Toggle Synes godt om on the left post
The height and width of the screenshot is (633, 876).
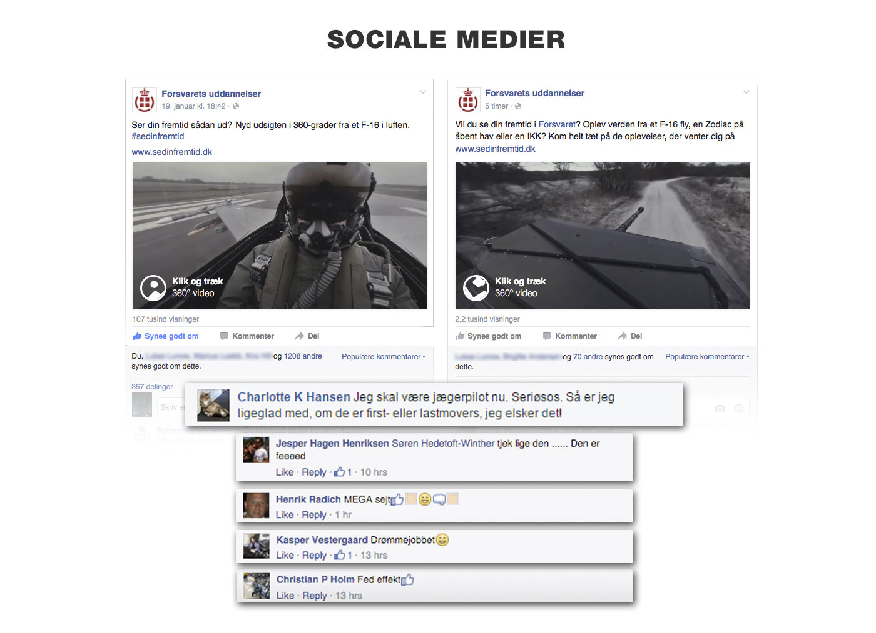coord(166,336)
